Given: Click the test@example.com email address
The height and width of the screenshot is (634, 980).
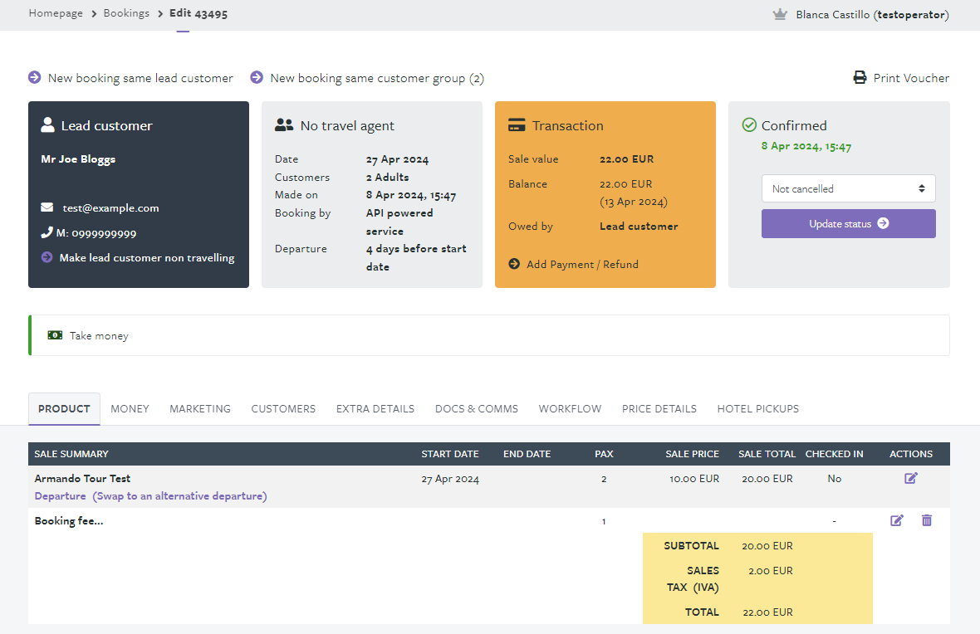Looking at the screenshot, I should pyautogui.click(x=110, y=208).
